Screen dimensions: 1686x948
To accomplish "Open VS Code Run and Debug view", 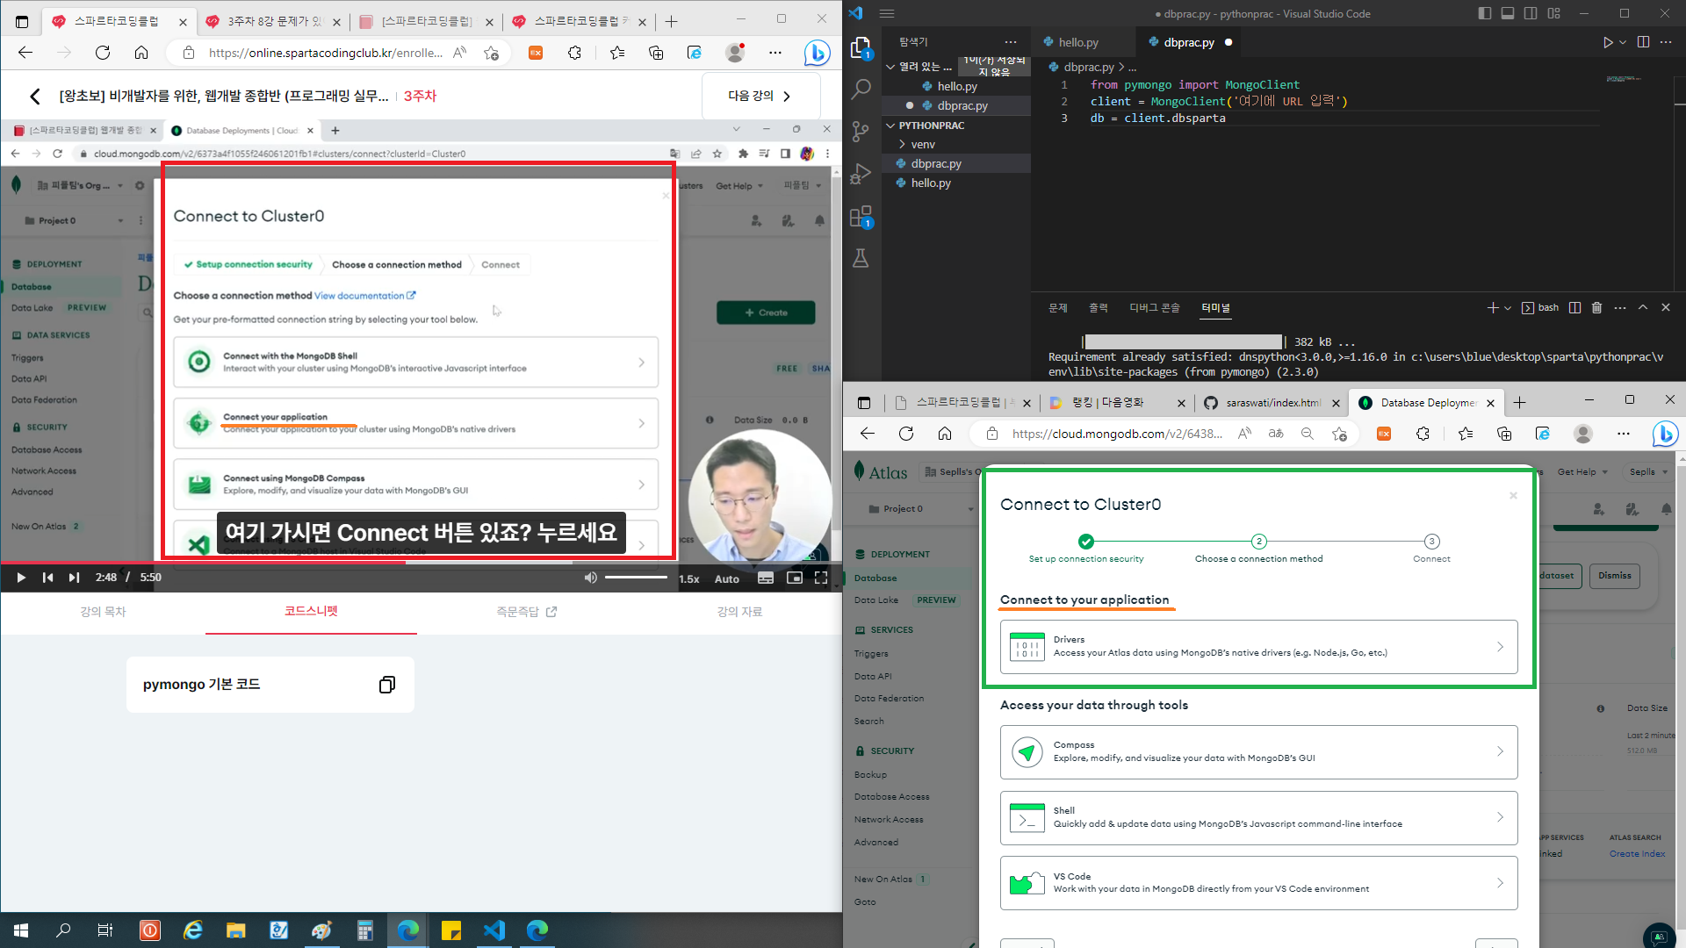I will pyautogui.click(x=861, y=174).
